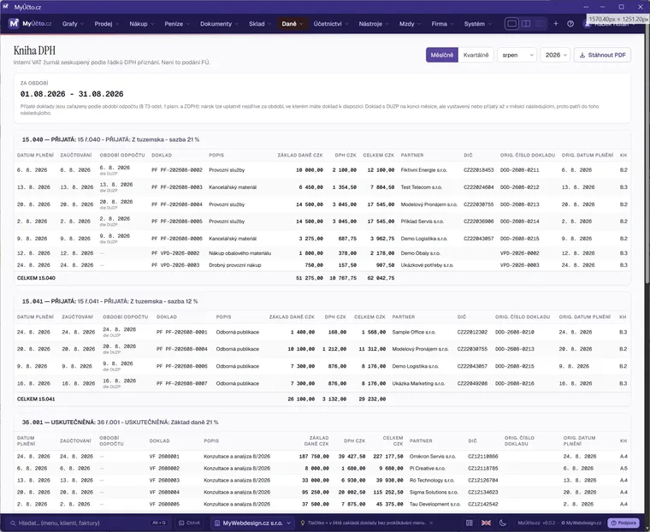
Task: Switch language with the UK flag icon
Action: (486, 523)
